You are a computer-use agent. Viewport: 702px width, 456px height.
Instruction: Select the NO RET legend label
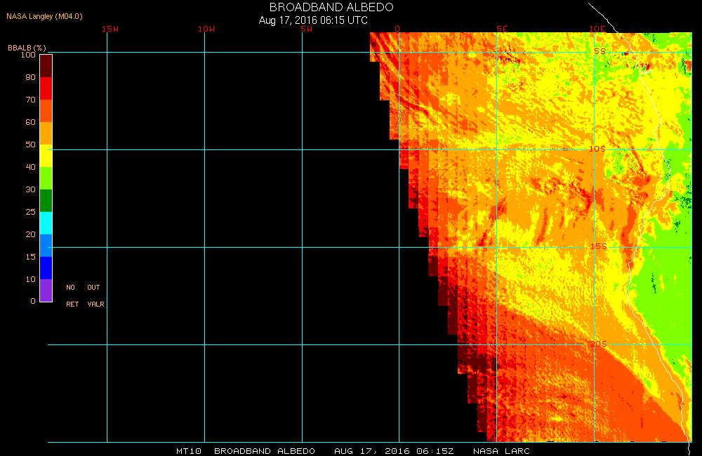point(72,296)
